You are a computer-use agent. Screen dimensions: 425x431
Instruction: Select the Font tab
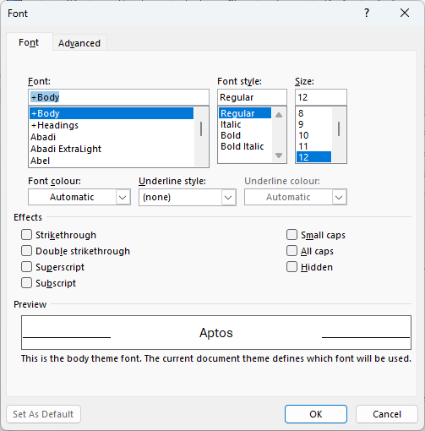click(x=29, y=42)
